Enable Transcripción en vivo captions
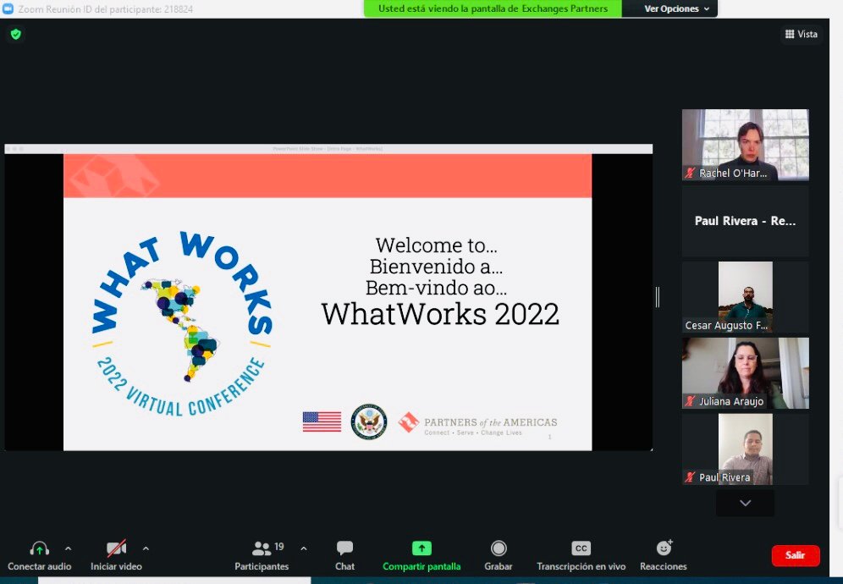The image size is (843, 584). pos(581,555)
